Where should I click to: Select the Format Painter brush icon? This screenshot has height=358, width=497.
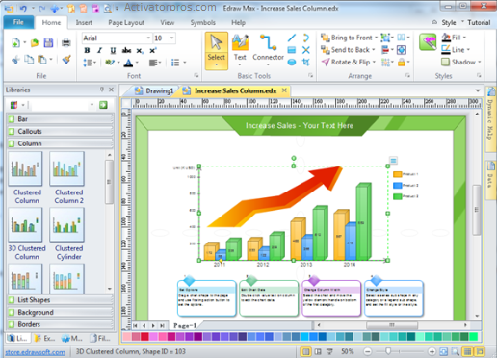pos(66,60)
